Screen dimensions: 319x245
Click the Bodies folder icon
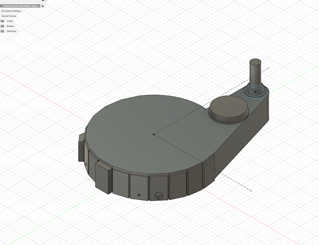(2, 26)
